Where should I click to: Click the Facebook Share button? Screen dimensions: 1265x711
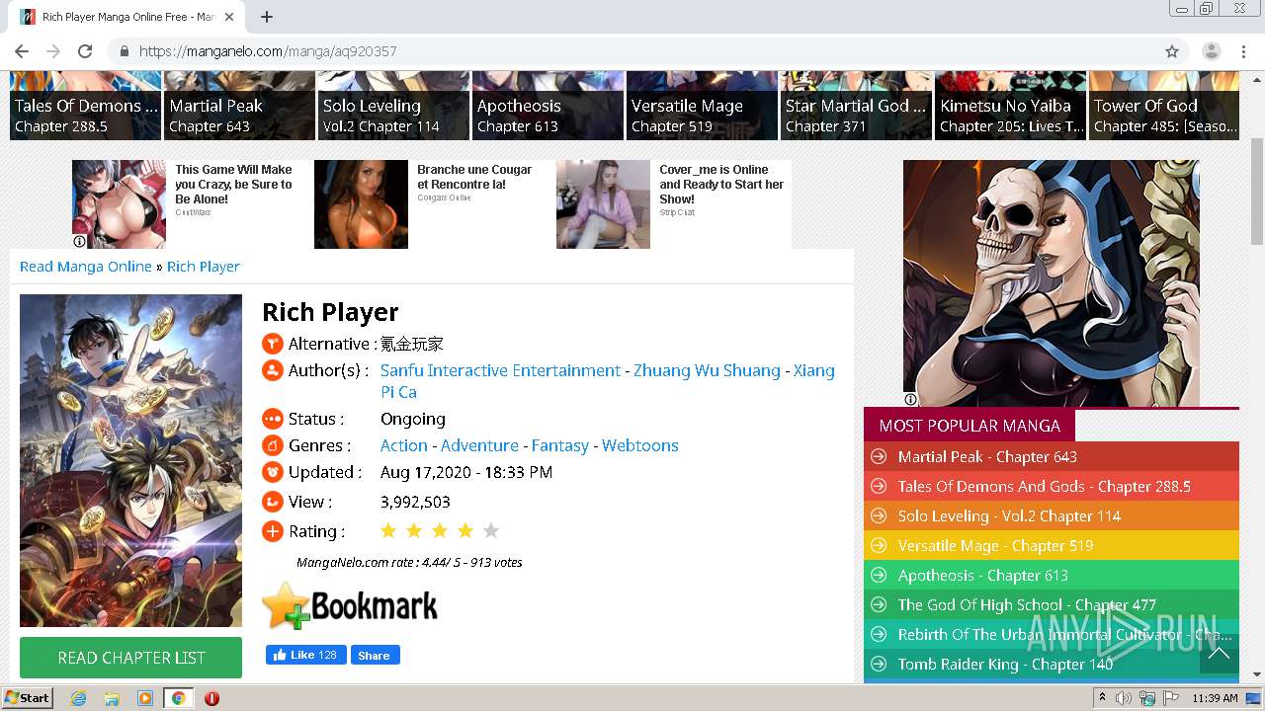click(374, 655)
